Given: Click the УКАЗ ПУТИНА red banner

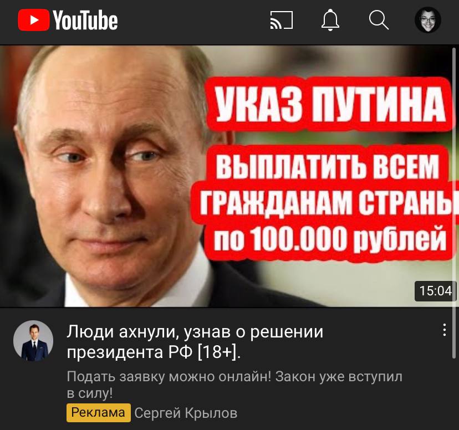Looking at the screenshot, I should point(329,105).
